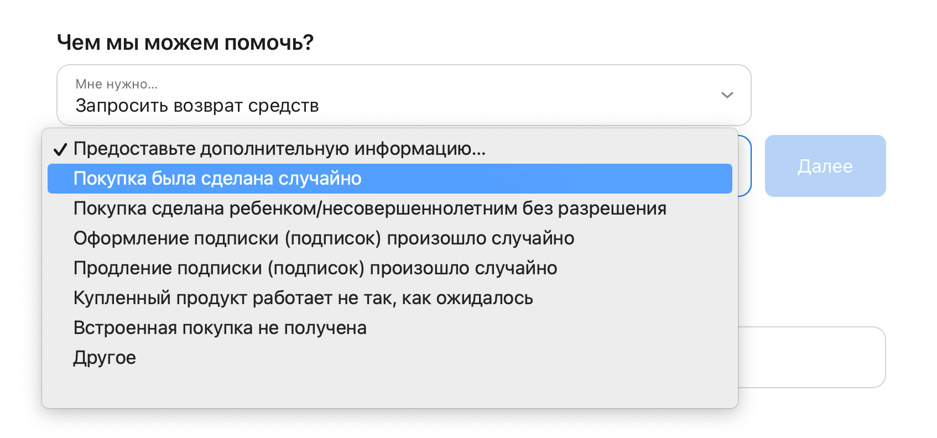Screen dimensions: 937x438
Task: Click the "Чем мы можем помочь?" heading
Action: [185, 43]
